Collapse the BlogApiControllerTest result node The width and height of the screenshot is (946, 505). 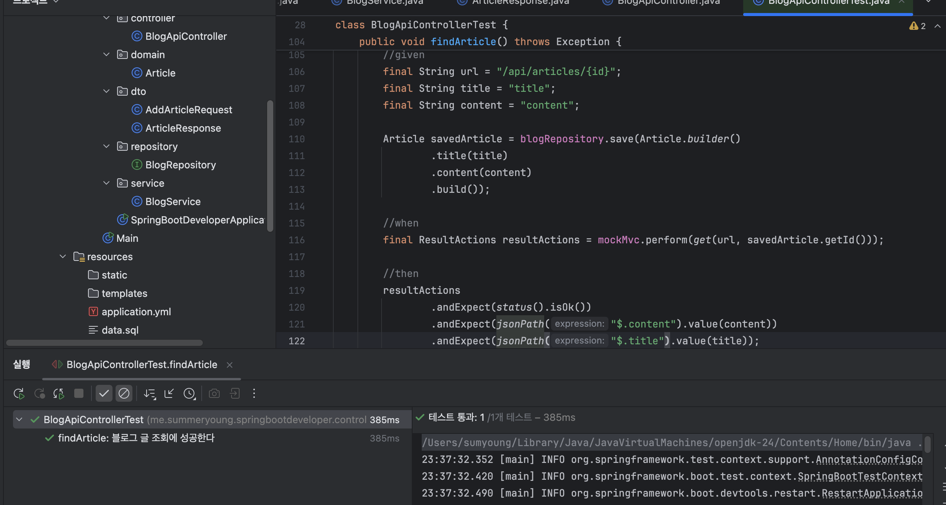(x=20, y=420)
